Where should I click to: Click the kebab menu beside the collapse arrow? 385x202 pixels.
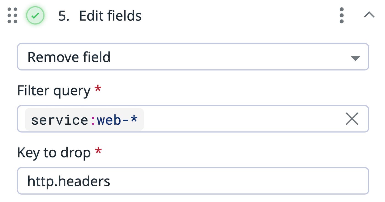(x=341, y=16)
